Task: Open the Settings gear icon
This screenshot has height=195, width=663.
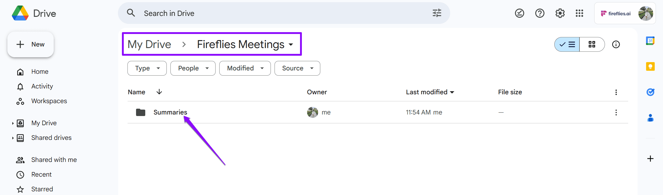Action: pyautogui.click(x=560, y=13)
